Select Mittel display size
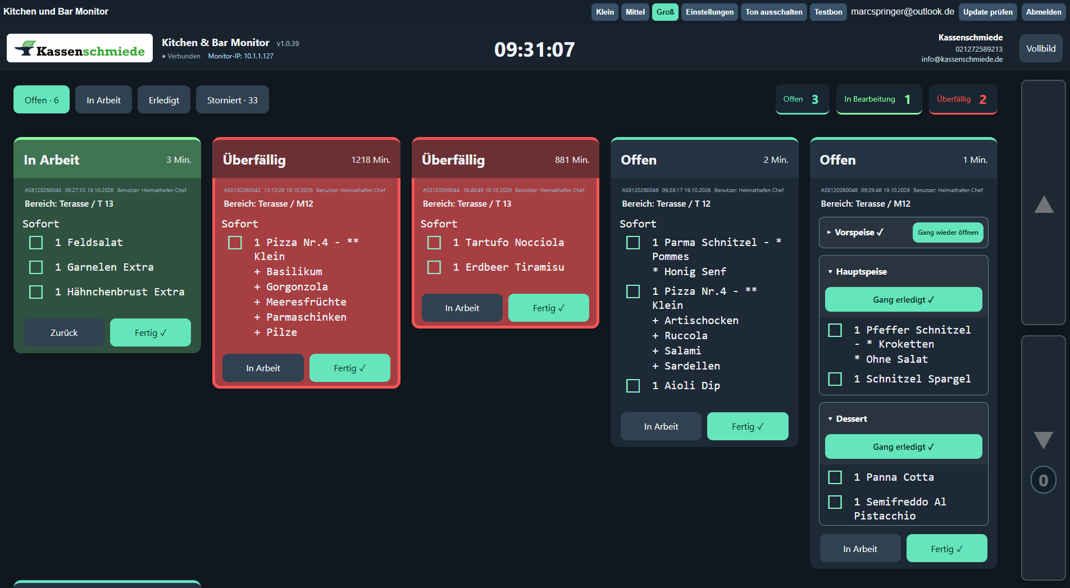 [x=635, y=12]
